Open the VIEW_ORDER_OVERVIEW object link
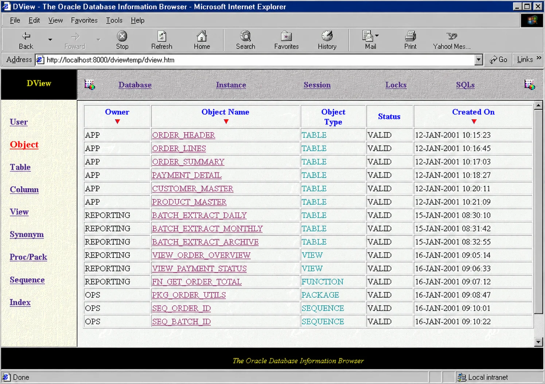 tap(201, 255)
